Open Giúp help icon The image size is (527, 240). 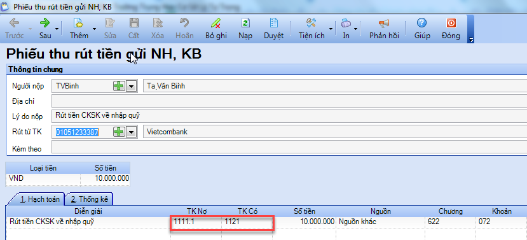(422, 23)
